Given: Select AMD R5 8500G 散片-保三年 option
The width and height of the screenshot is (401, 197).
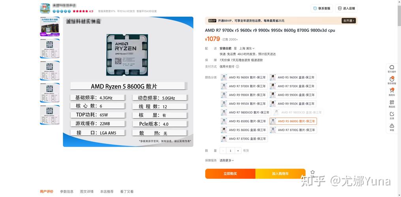Looking at the screenshot, I should point(244,121).
